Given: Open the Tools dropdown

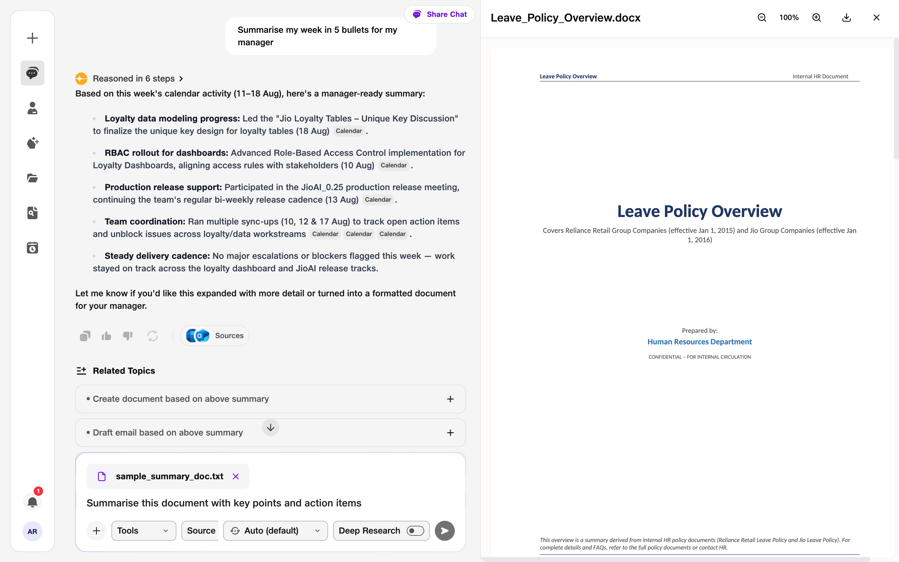Looking at the screenshot, I should click(144, 531).
